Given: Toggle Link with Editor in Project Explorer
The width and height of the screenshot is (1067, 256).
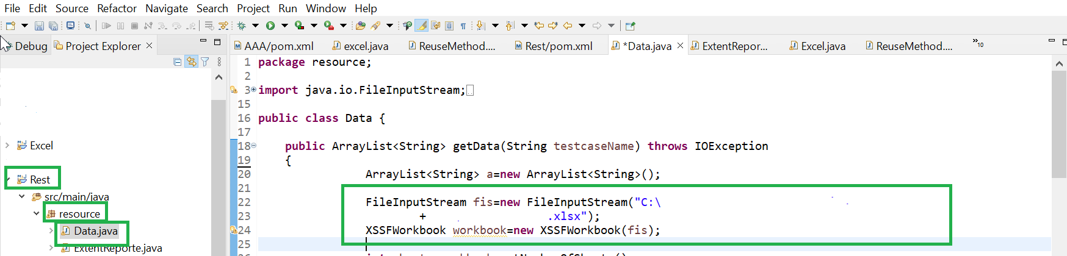Looking at the screenshot, I should click(x=191, y=62).
